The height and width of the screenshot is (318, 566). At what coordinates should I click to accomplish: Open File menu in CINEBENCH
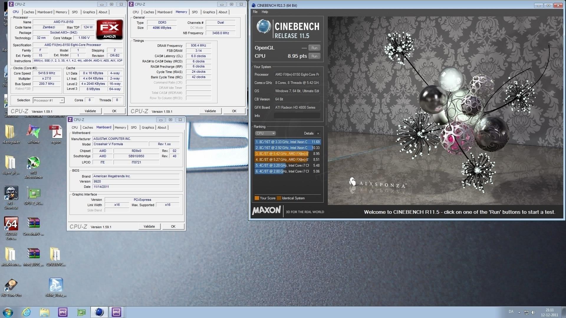click(255, 12)
